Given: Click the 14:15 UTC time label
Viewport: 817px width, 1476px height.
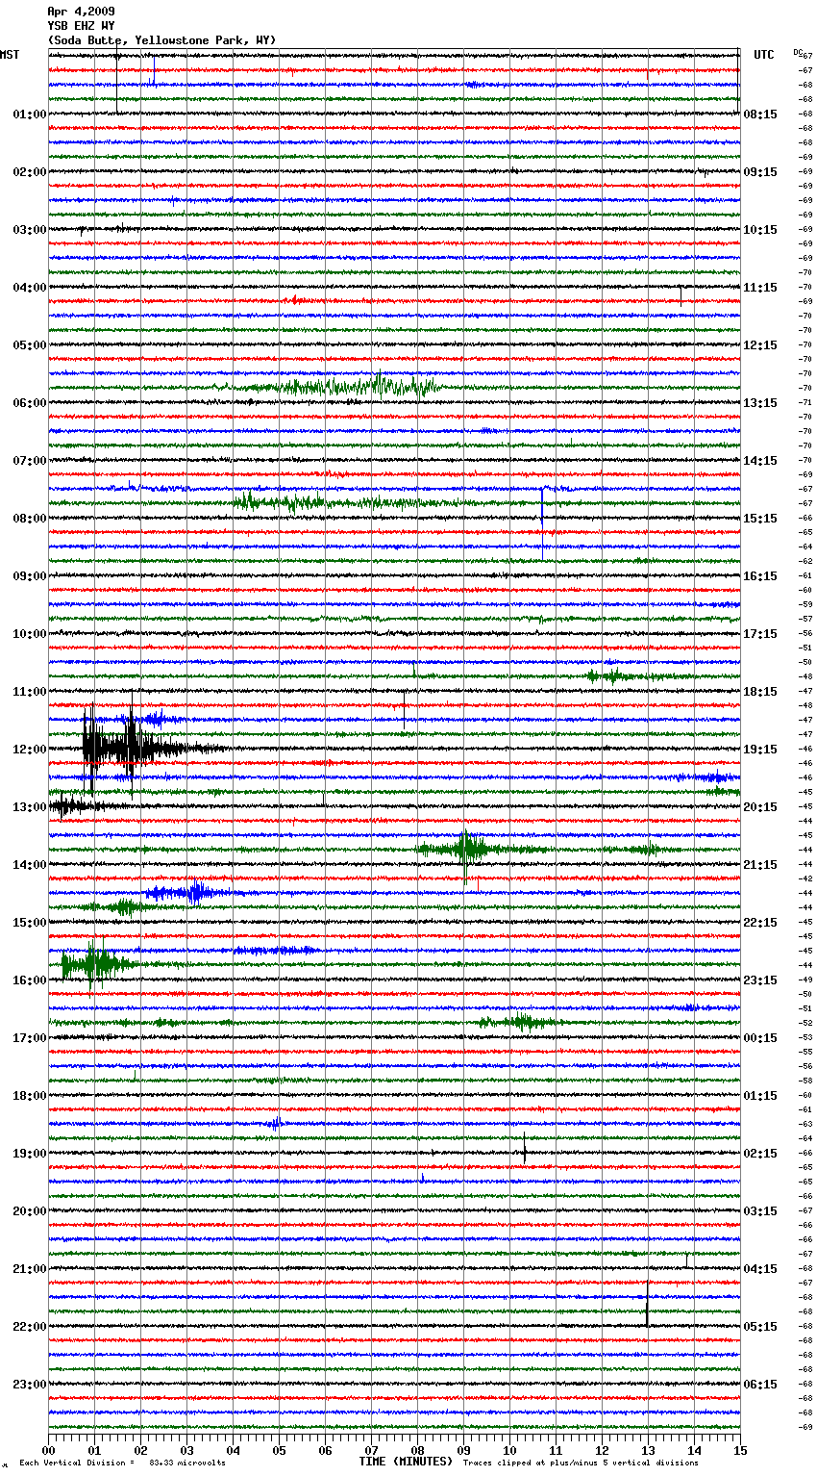Looking at the screenshot, I should [x=760, y=461].
